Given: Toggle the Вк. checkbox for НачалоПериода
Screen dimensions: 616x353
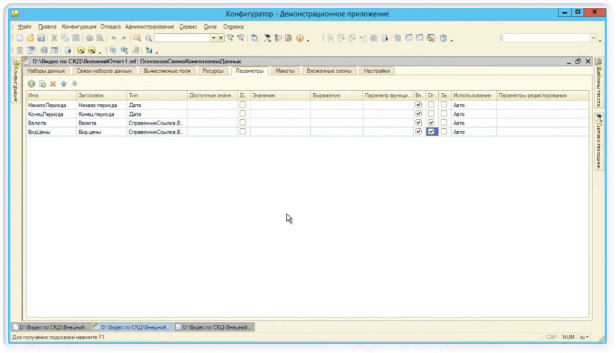Looking at the screenshot, I should 418,104.
